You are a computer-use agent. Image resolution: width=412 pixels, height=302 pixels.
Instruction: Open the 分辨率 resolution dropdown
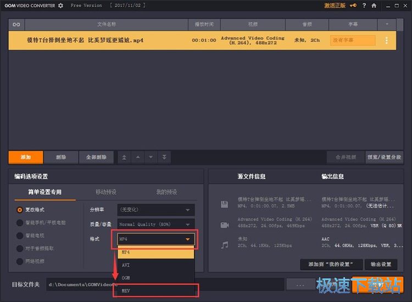pos(156,210)
